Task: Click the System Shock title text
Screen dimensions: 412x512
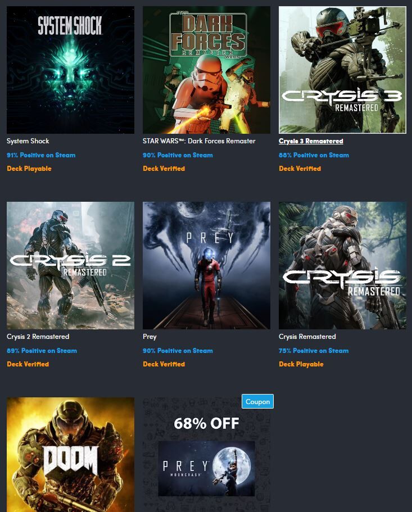Action: [28, 141]
